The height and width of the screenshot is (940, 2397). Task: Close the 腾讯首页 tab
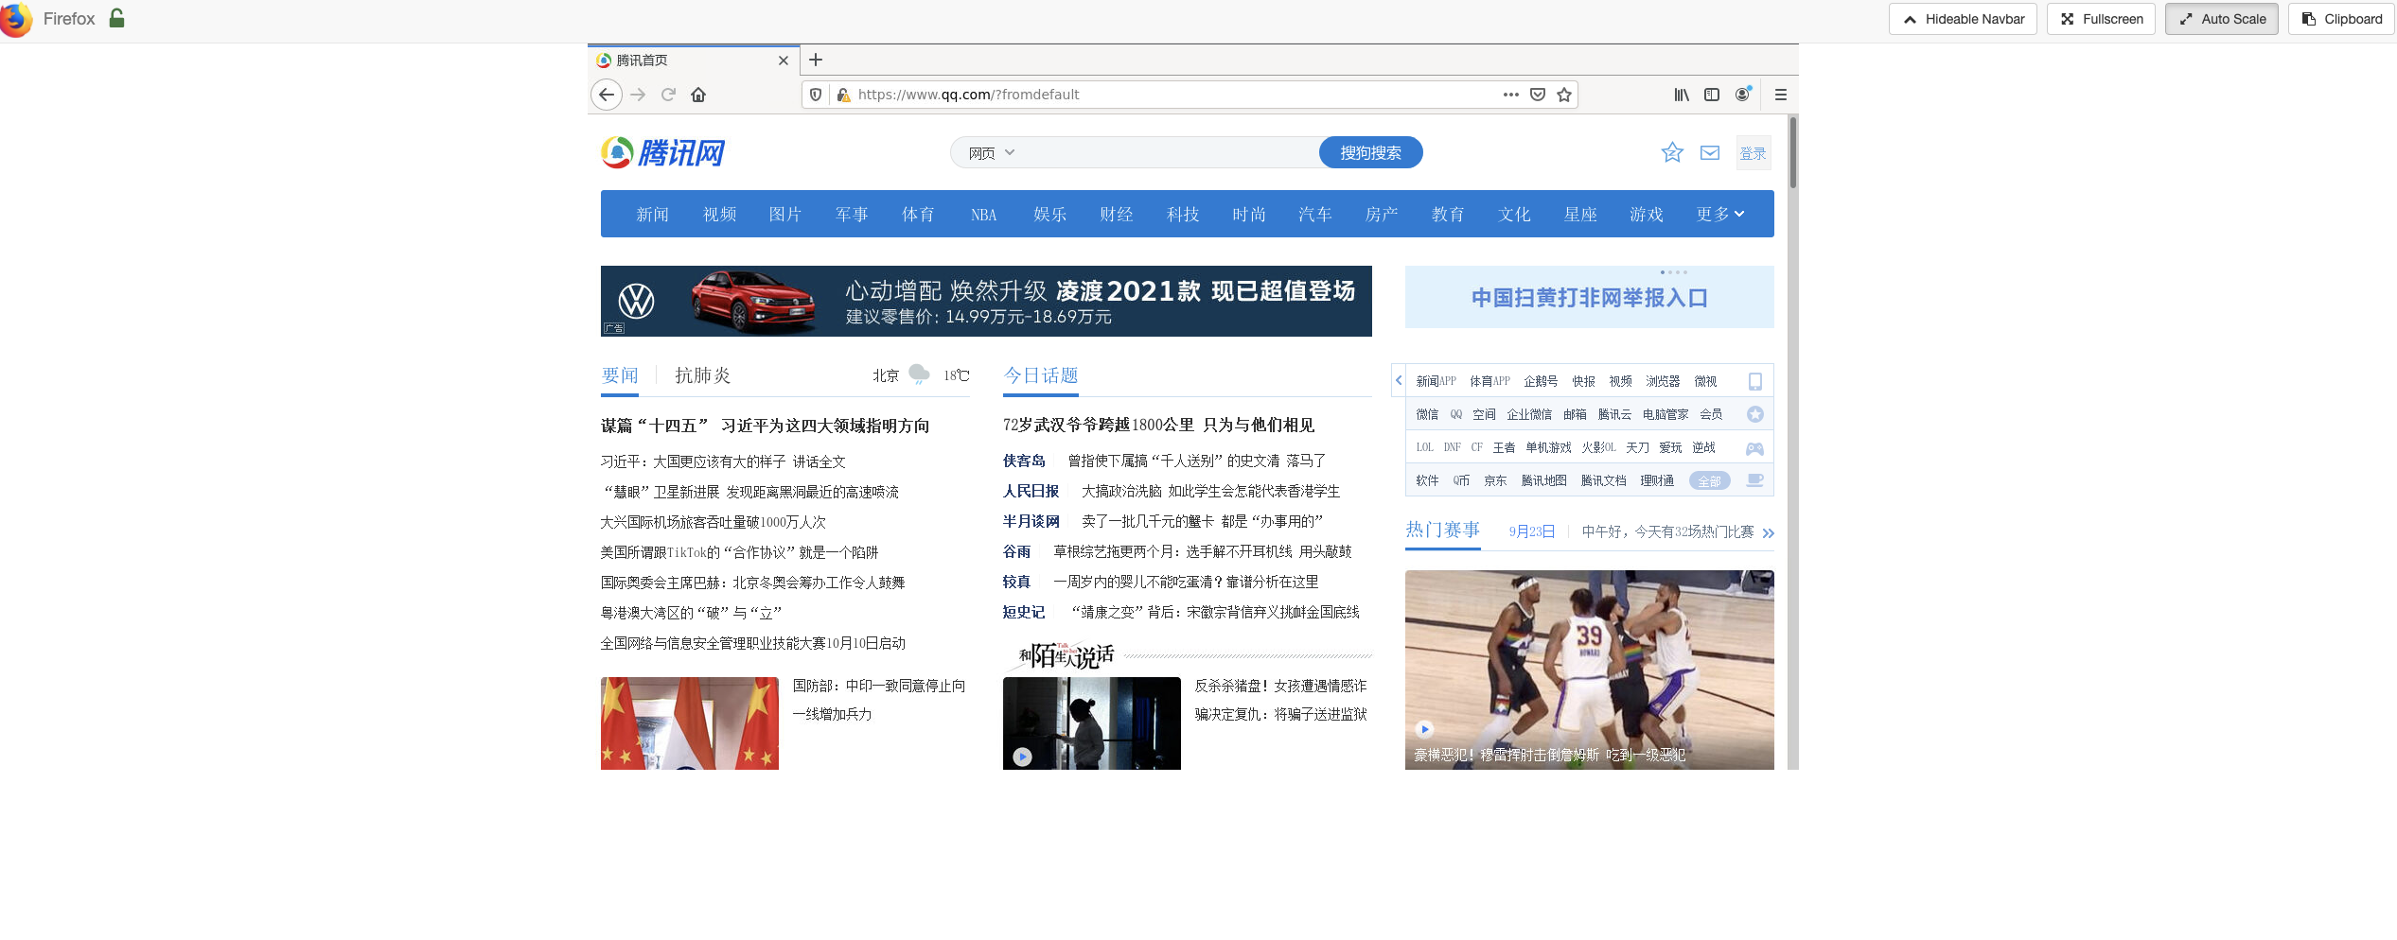[783, 61]
